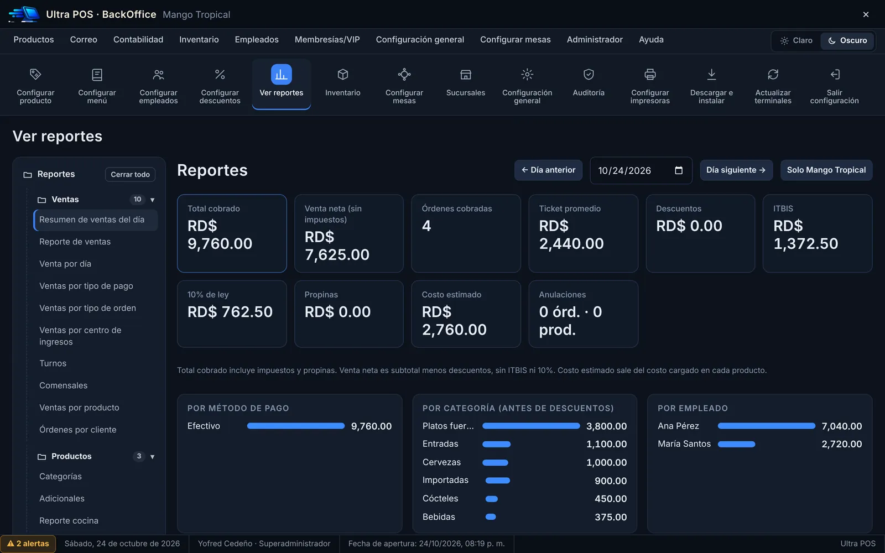Open the Configurar descuentos percent icon
This screenshot has width=885, height=553.
click(x=220, y=74)
